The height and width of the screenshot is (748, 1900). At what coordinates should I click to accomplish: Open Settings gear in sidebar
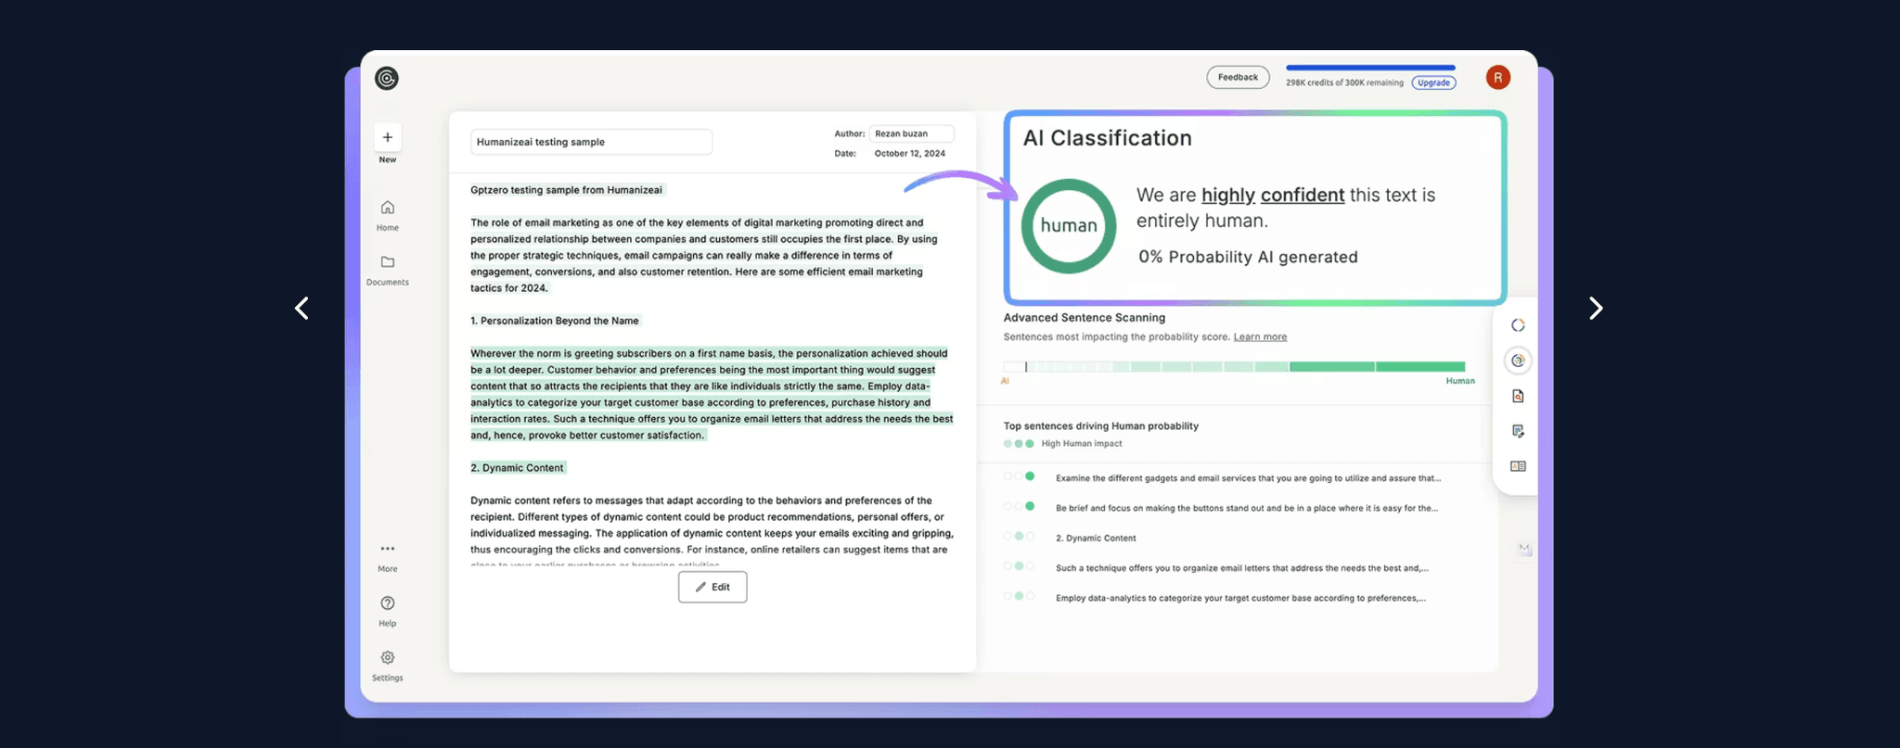pyautogui.click(x=388, y=658)
